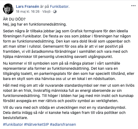Click the paragraph starting 'Vill du vara med'
This screenshot has height=129, width=138.
[65, 113]
